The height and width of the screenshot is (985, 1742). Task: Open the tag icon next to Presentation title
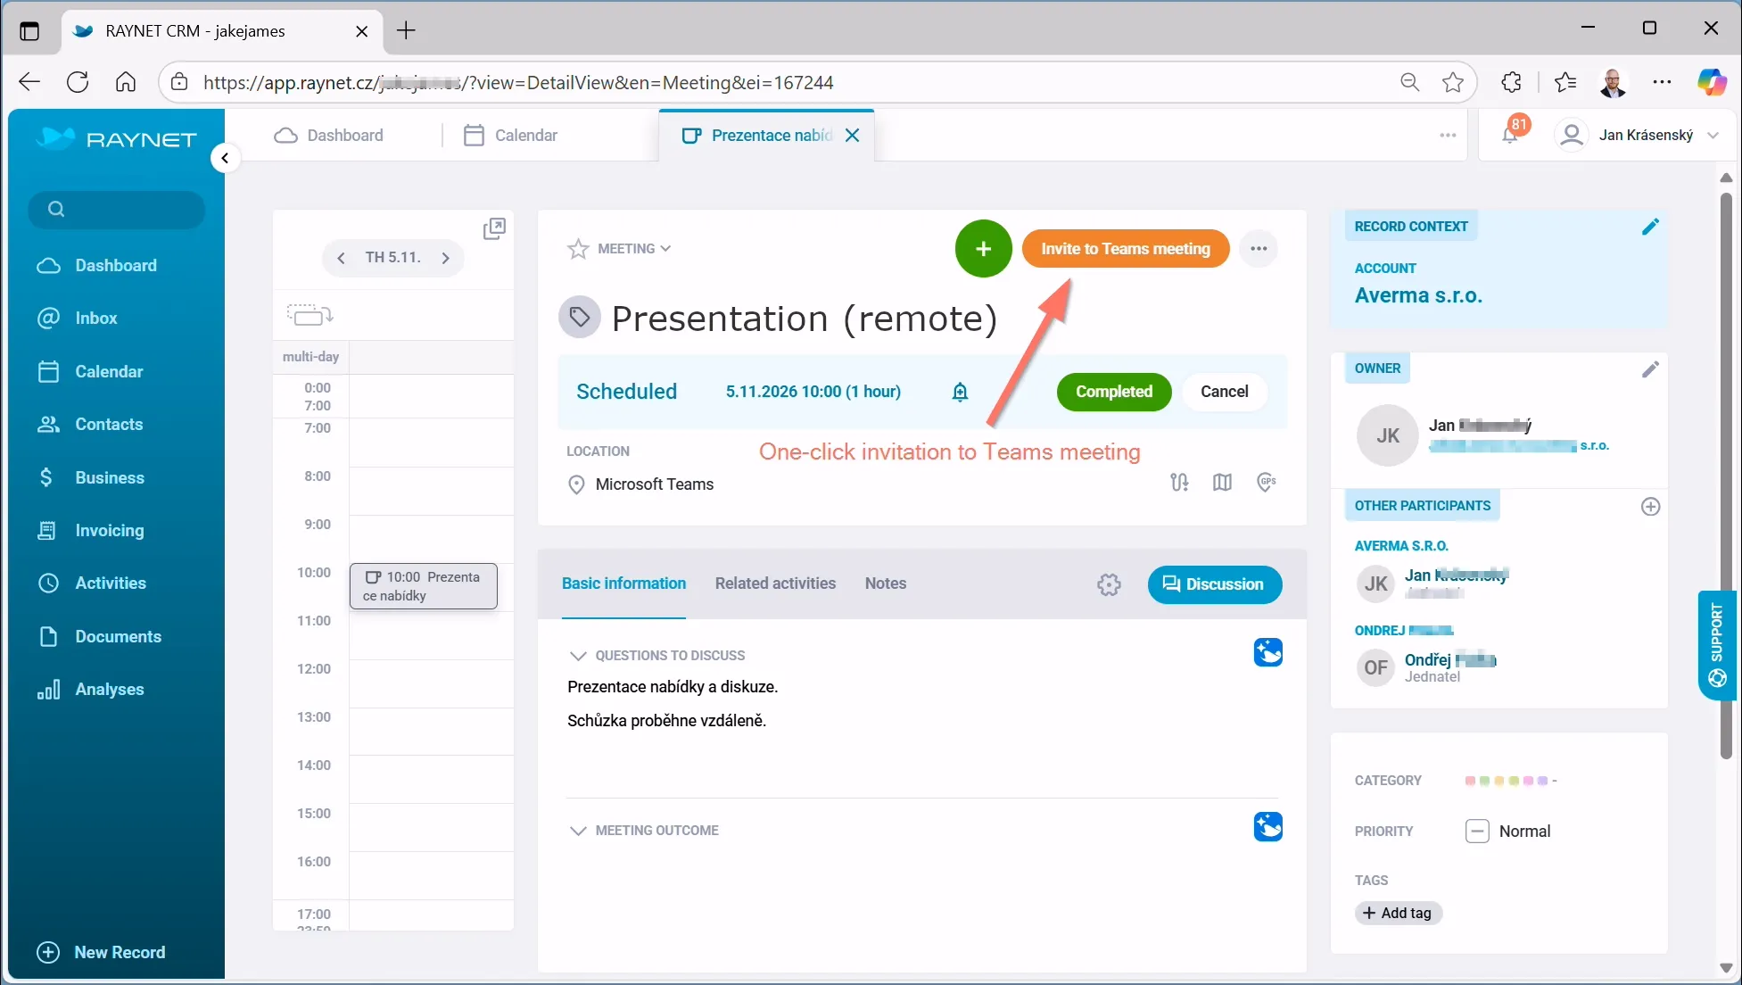pos(580,317)
